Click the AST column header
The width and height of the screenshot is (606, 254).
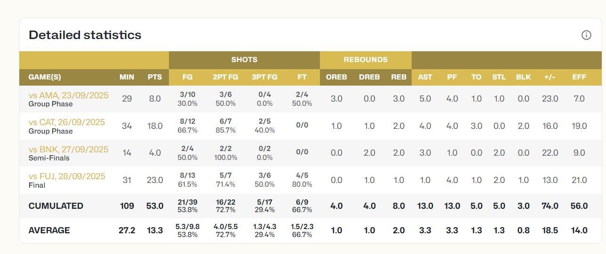tap(425, 77)
